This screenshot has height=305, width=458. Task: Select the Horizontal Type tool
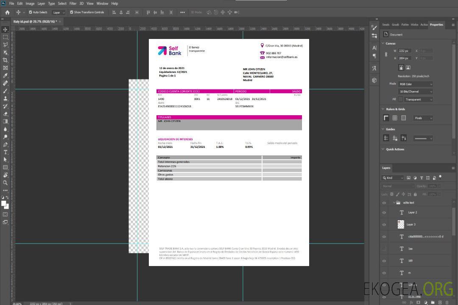tap(5, 152)
